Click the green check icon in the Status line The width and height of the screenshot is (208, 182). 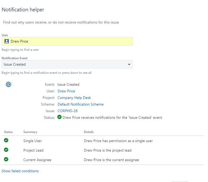59,117
